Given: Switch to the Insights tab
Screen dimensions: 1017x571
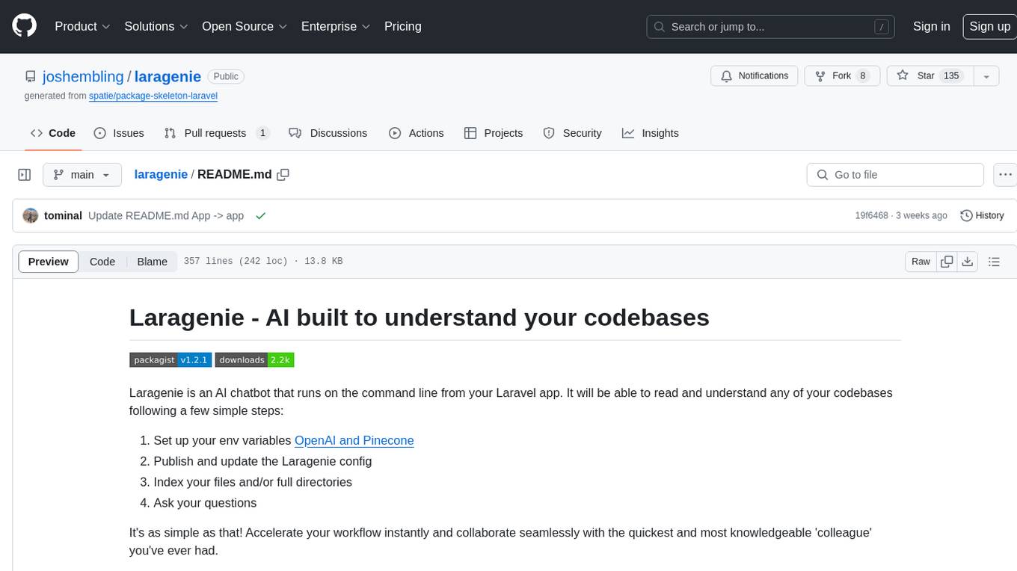Looking at the screenshot, I should tap(651, 133).
